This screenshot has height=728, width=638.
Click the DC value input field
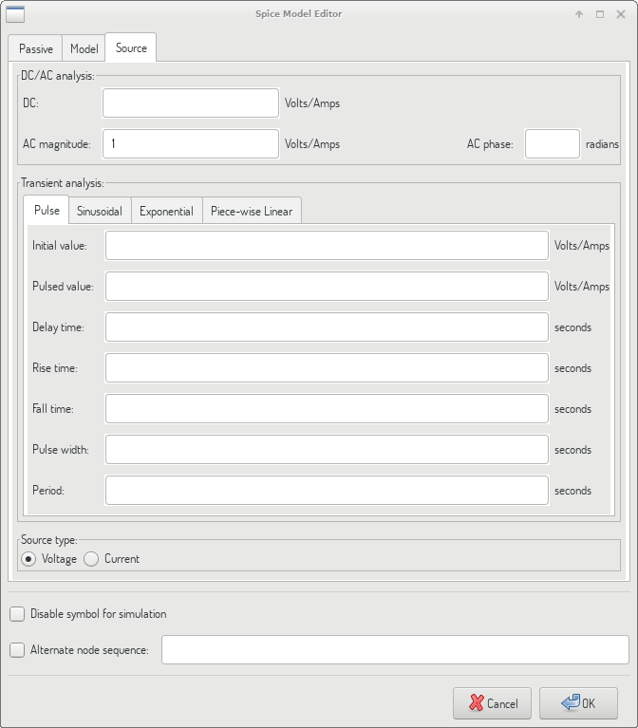click(x=191, y=103)
